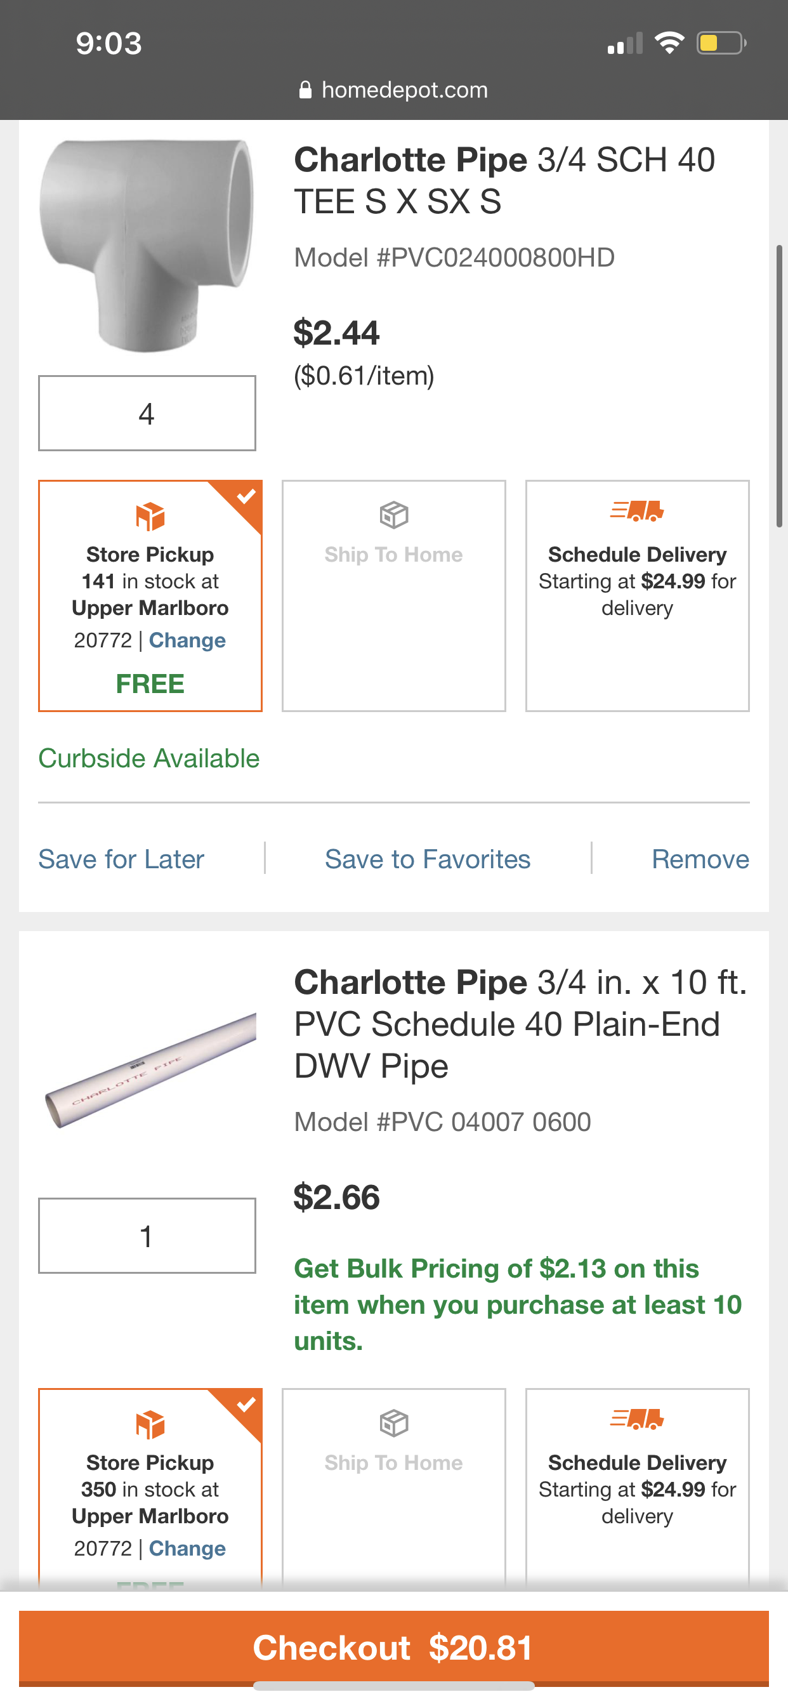Screen dimensions: 788x1706
Task: Tap the Ship To Home package icon for tee
Action: 394,515
